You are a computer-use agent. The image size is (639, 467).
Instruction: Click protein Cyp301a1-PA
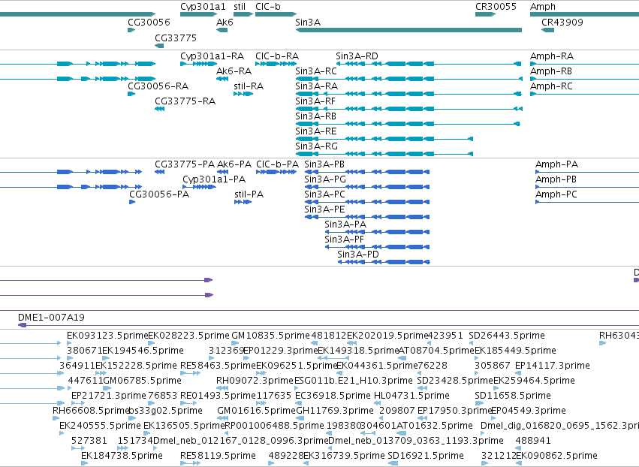tap(214, 179)
